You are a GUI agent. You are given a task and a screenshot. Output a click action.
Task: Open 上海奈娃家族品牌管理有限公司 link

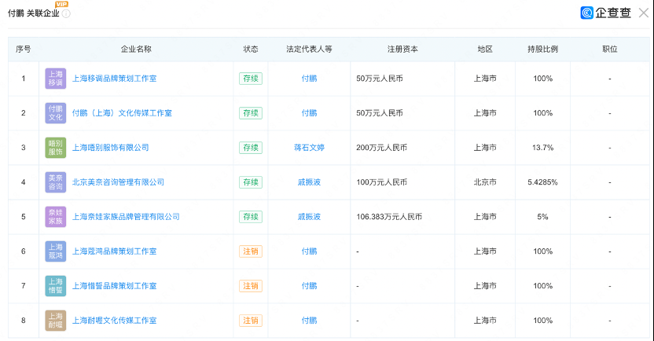pyautogui.click(x=126, y=217)
